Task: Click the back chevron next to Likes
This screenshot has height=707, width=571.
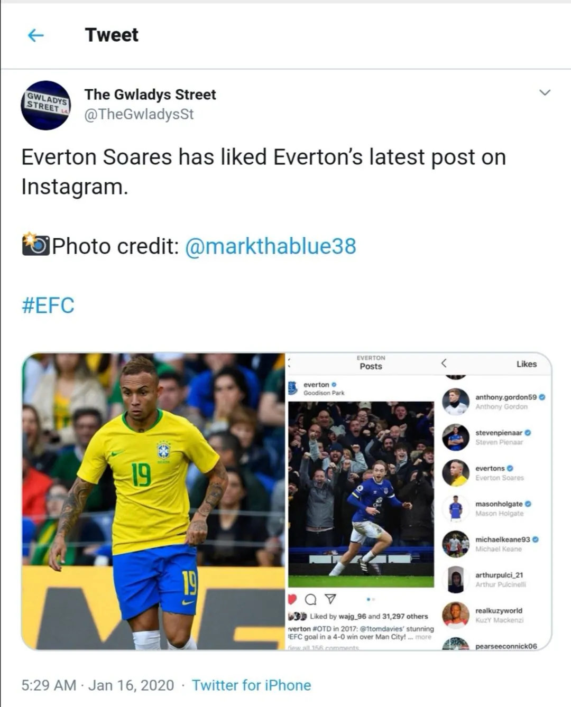Action: coord(444,364)
